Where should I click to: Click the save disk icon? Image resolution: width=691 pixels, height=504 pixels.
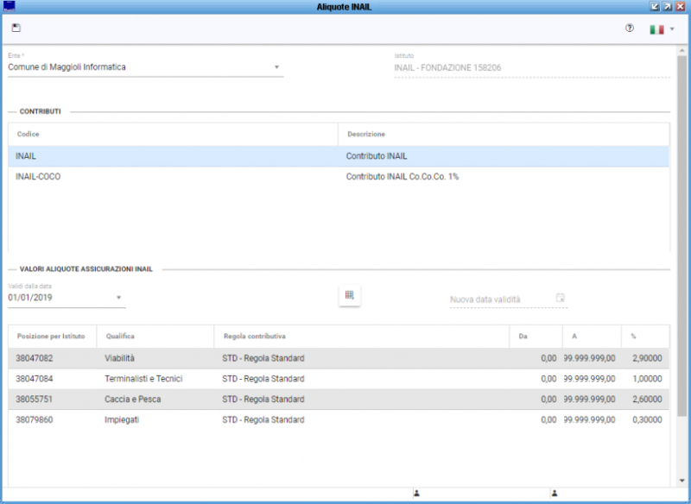(x=16, y=28)
